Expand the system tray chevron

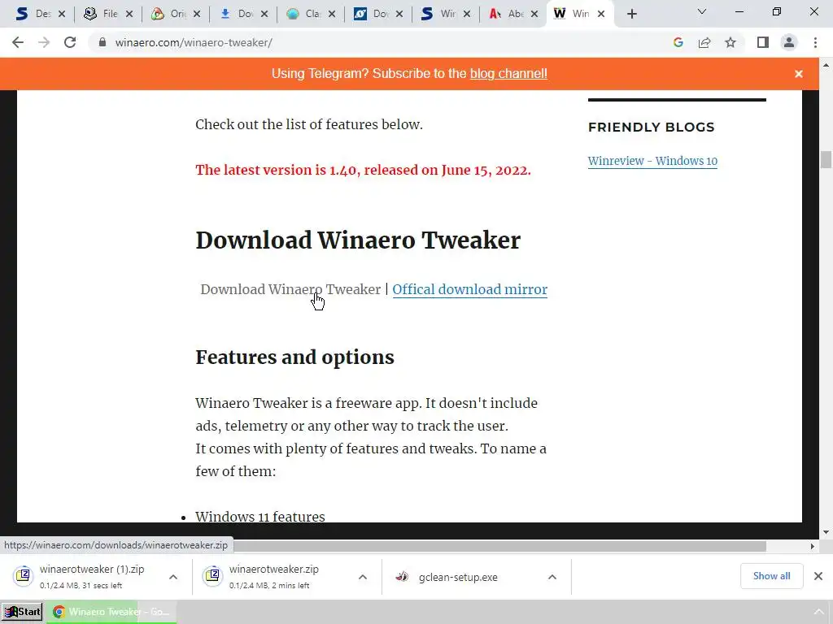coord(818,613)
